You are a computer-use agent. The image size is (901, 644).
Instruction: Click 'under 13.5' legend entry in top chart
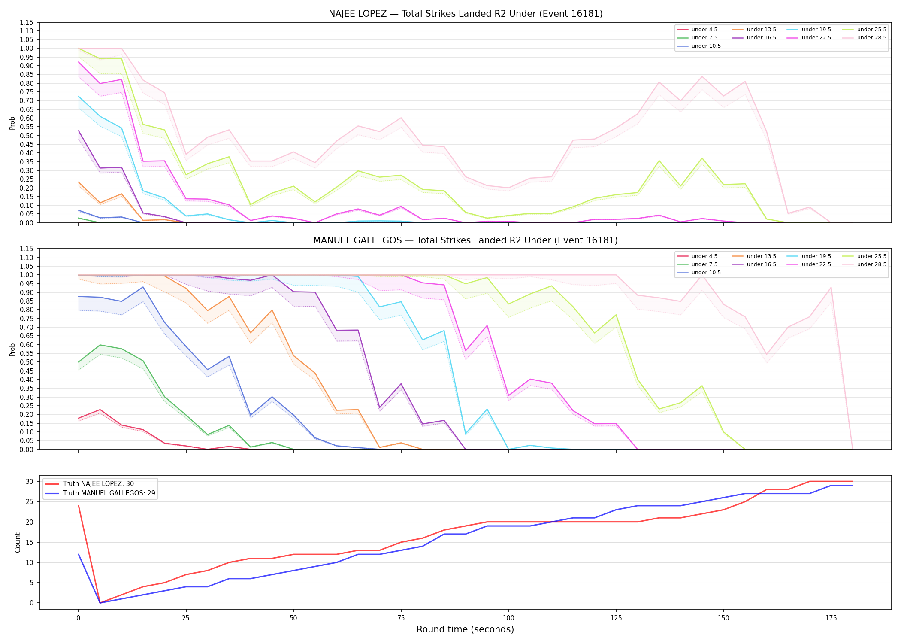coord(754,30)
